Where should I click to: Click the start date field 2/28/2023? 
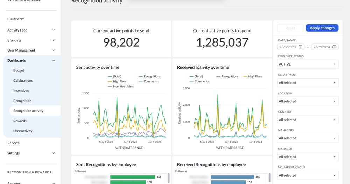pyautogui.click(x=290, y=47)
